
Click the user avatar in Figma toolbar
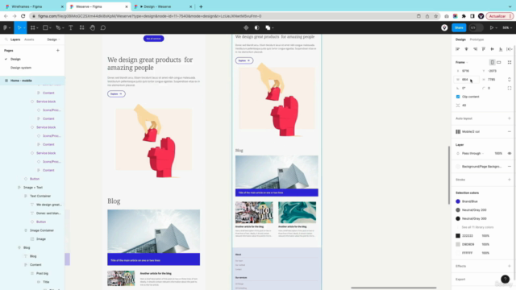[x=444, y=27]
